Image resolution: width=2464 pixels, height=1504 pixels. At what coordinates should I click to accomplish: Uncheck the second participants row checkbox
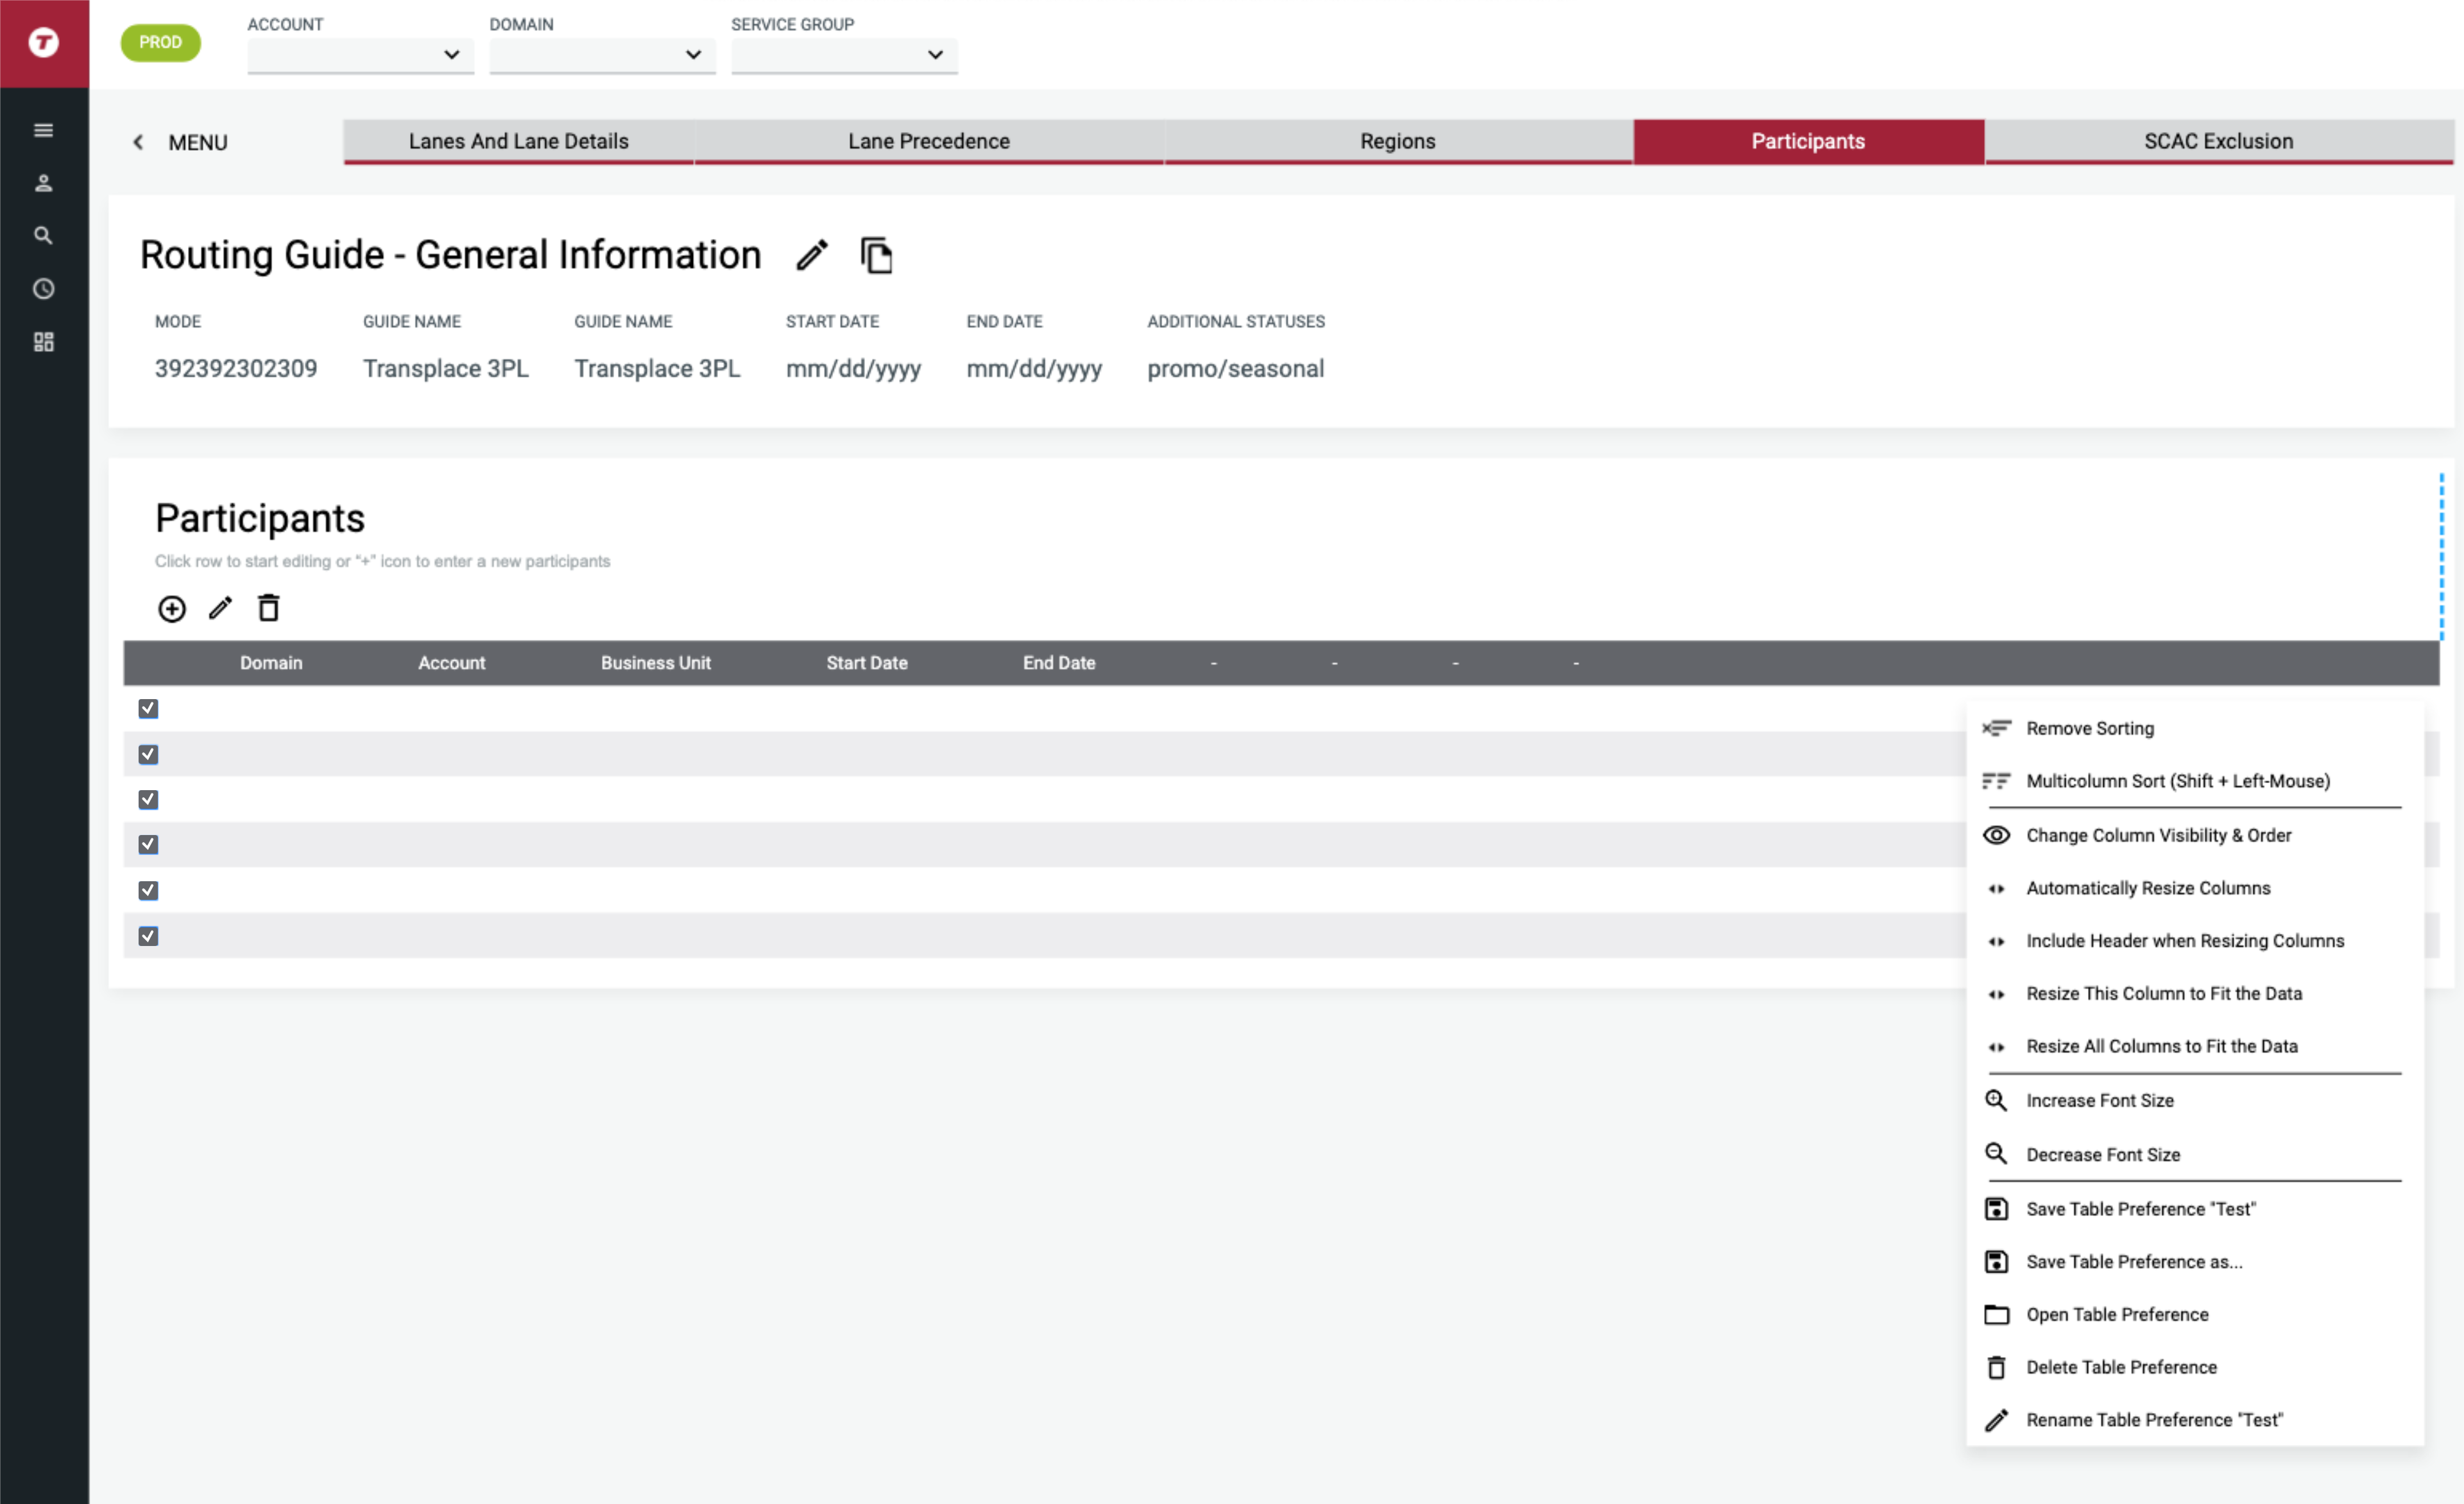click(x=148, y=754)
